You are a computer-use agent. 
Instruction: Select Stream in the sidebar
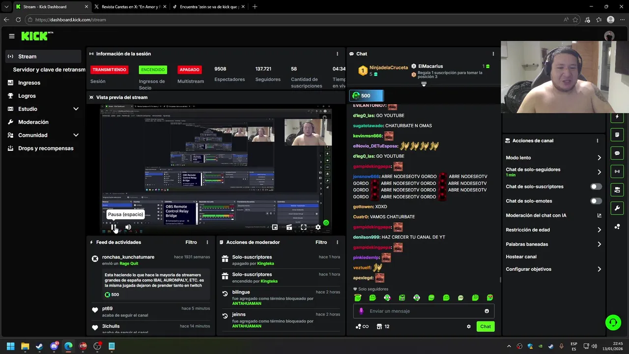[x=43, y=57]
